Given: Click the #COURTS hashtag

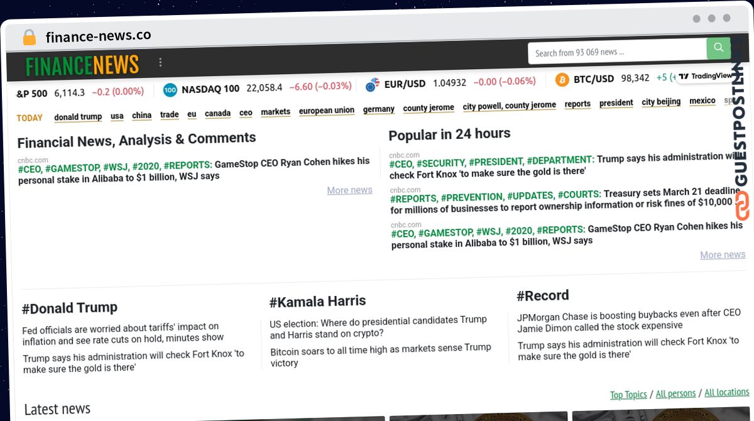Looking at the screenshot, I should click(x=579, y=195).
